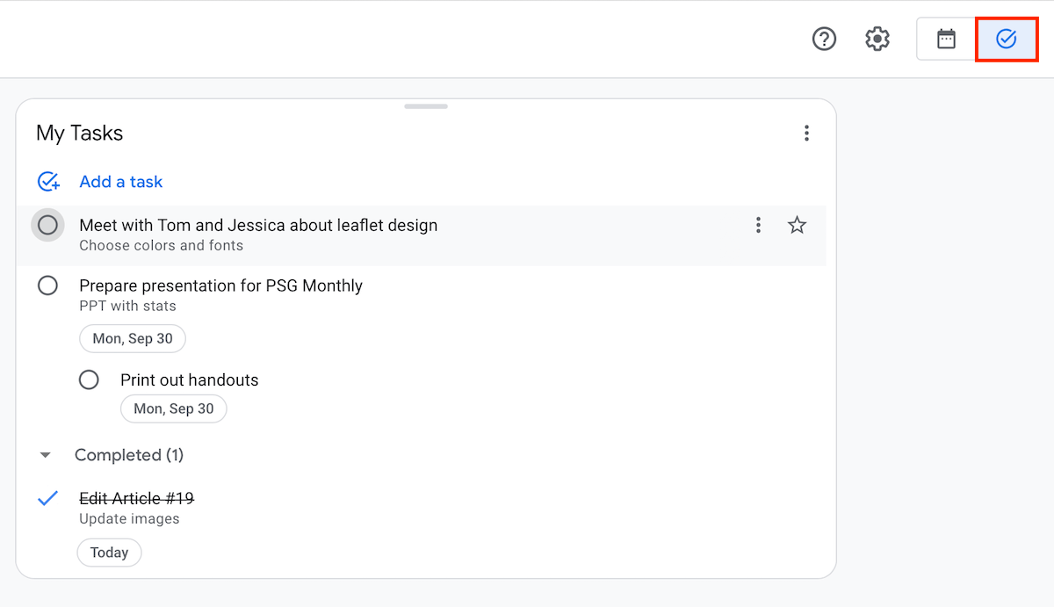
Task: Select the Choose colors and fonts details text
Action: click(x=162, y=246)
